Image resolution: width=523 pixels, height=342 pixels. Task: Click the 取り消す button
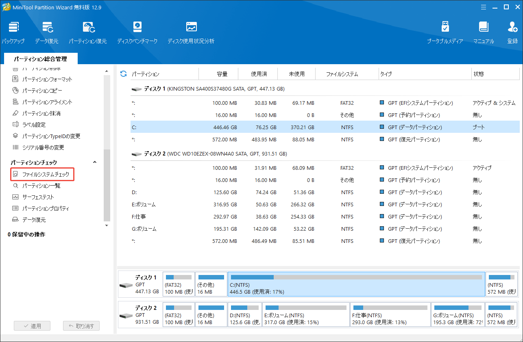pos(81,326)
